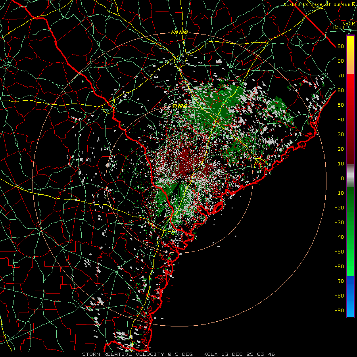Click the 80 value on velocity scale

click(x=341, y=61)
